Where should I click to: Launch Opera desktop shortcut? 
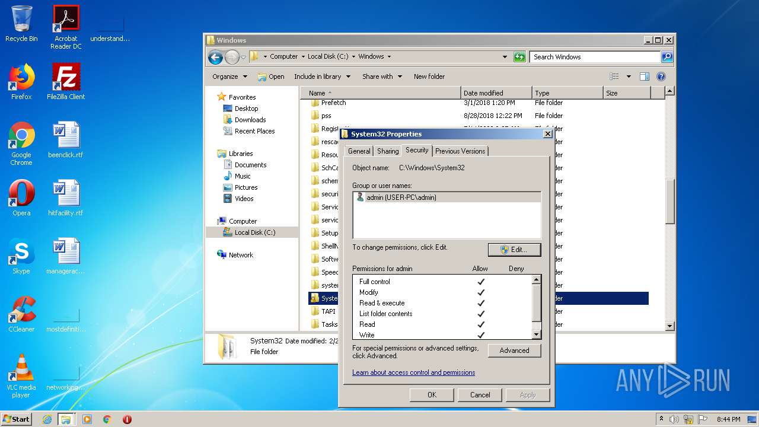(21, 198)
